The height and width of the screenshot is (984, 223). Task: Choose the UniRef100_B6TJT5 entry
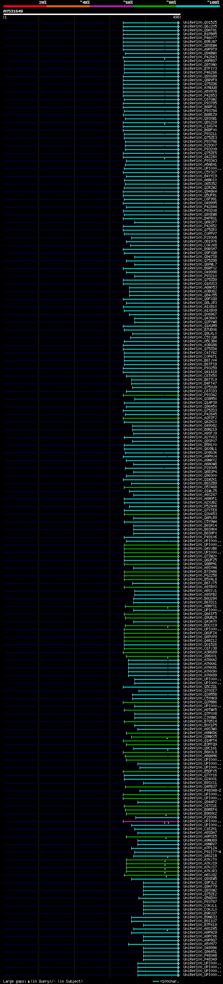point(200,583)
